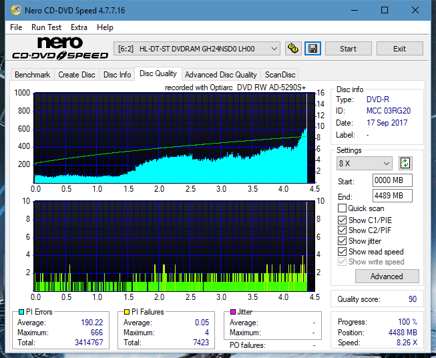Click the refresh speed settings icon
436x358 pixels.
pos(405,163)
